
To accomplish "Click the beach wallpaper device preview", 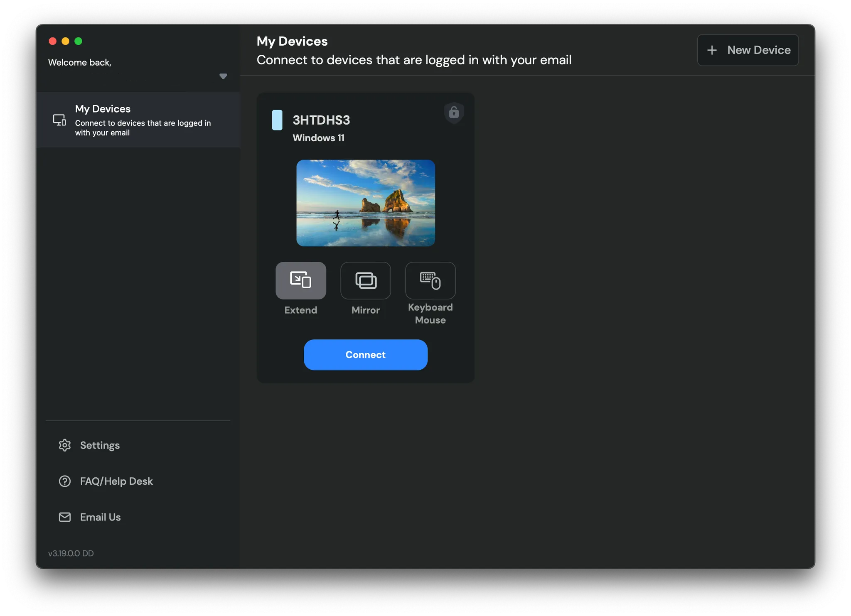I will pos(365,203).
